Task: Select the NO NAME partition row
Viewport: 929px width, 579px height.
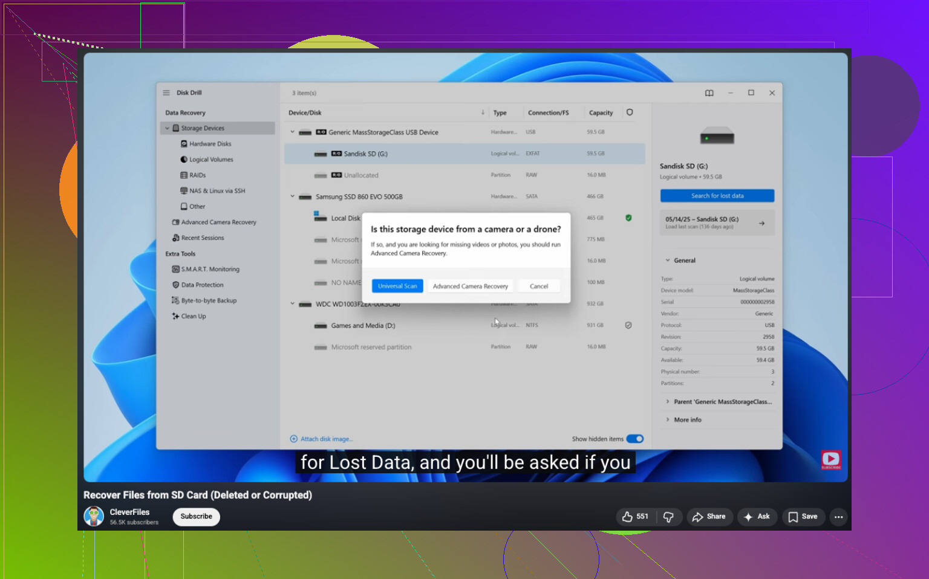Action: click(x=464, y=282)
